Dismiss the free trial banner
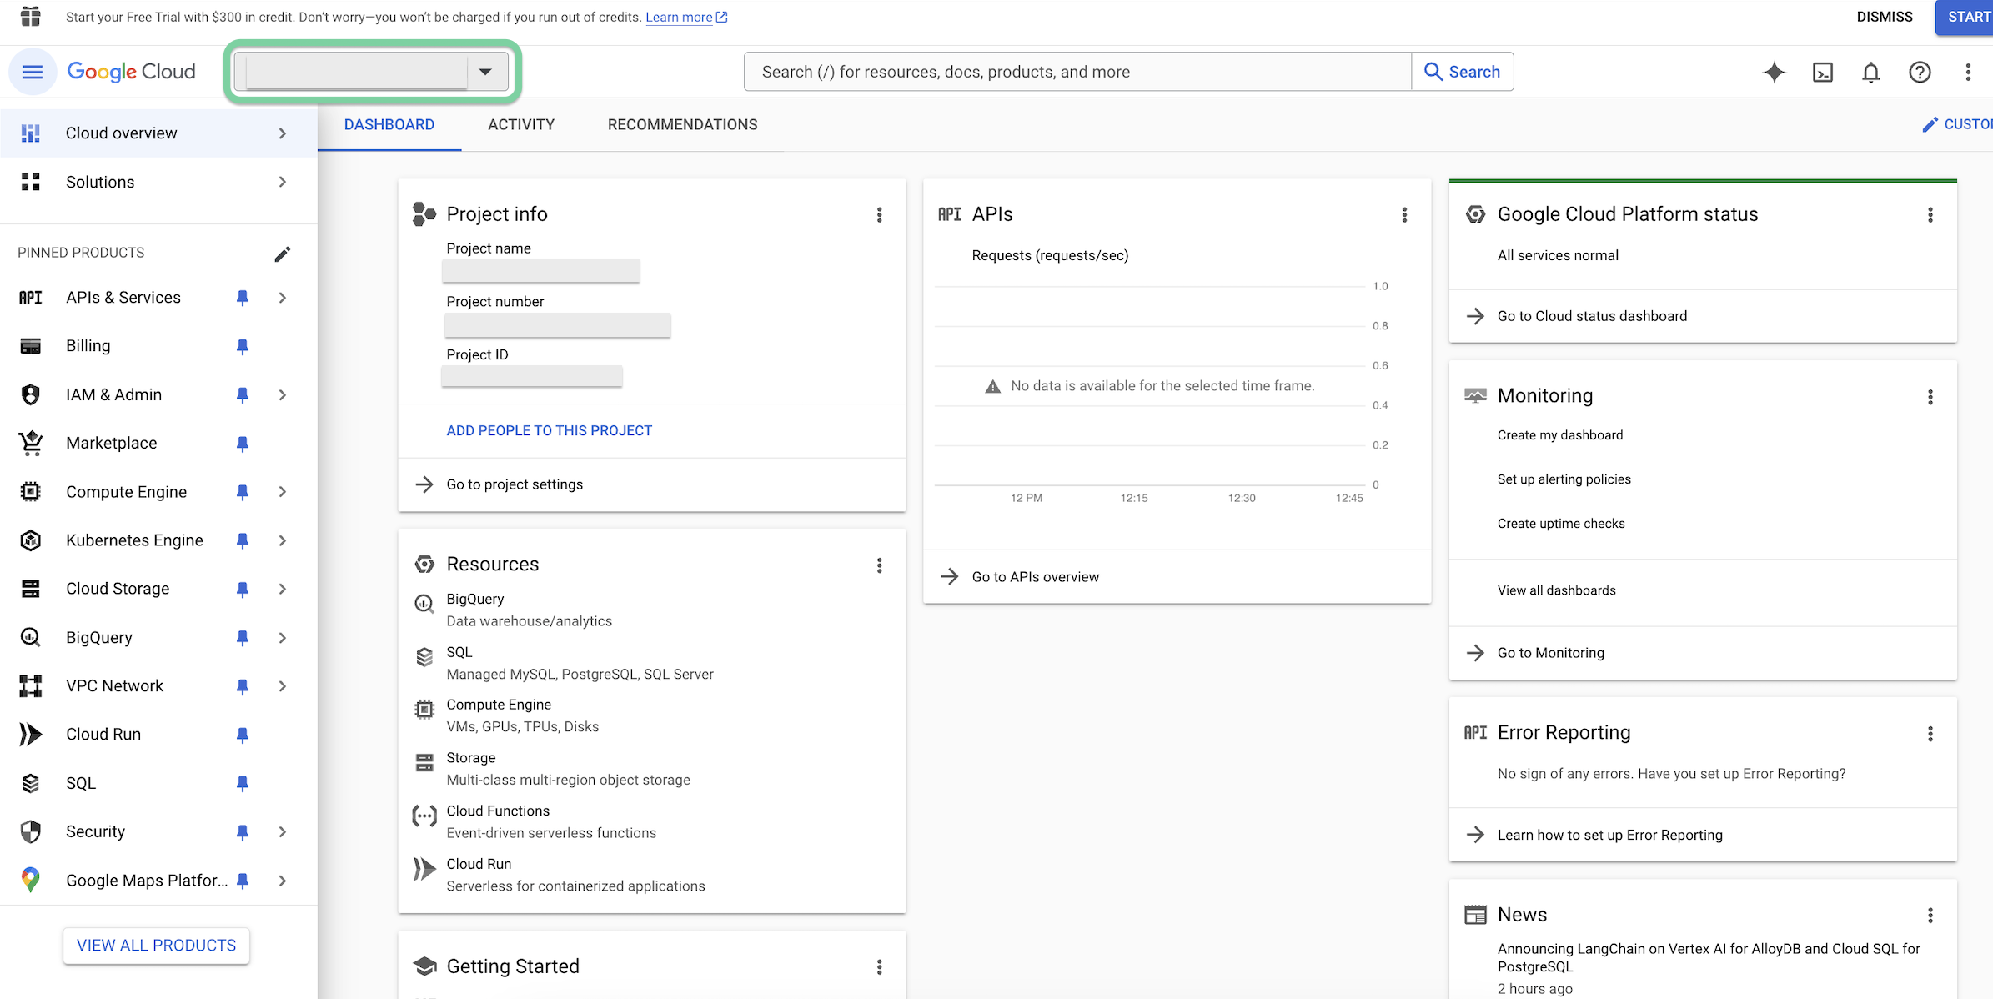 [x=1885, y=17]
